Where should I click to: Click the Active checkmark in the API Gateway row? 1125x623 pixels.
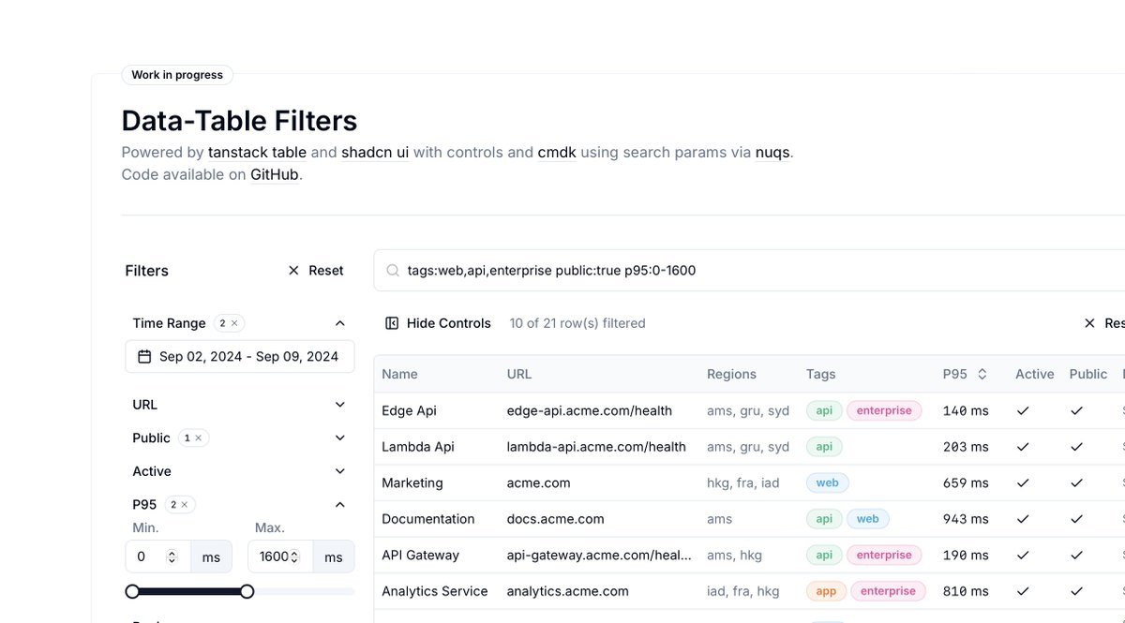1023,555
